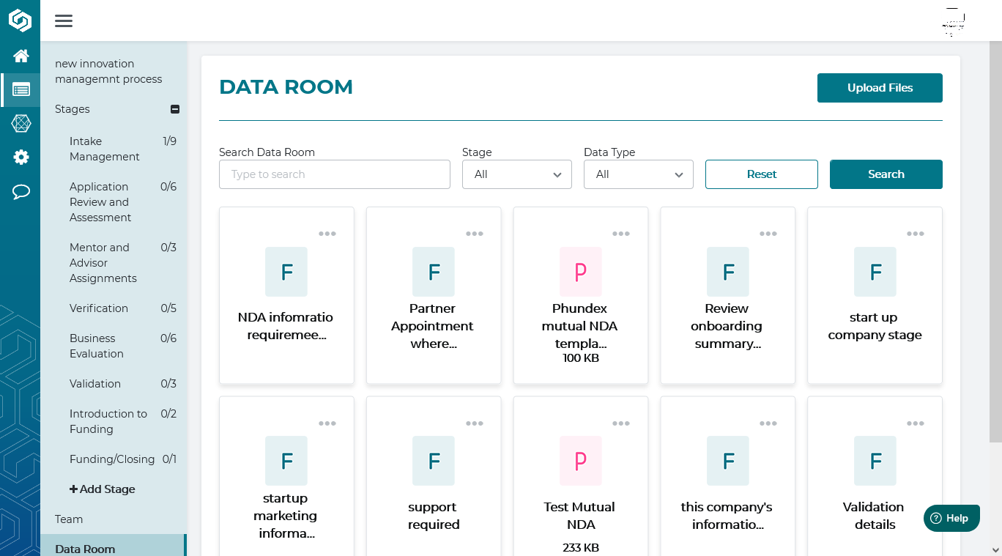Image resolution: width=1002 pixels, height=556 pixels.
Task: Open three-dot menu on Phundex mutual NDA card
Action: [x=620, y=234]
